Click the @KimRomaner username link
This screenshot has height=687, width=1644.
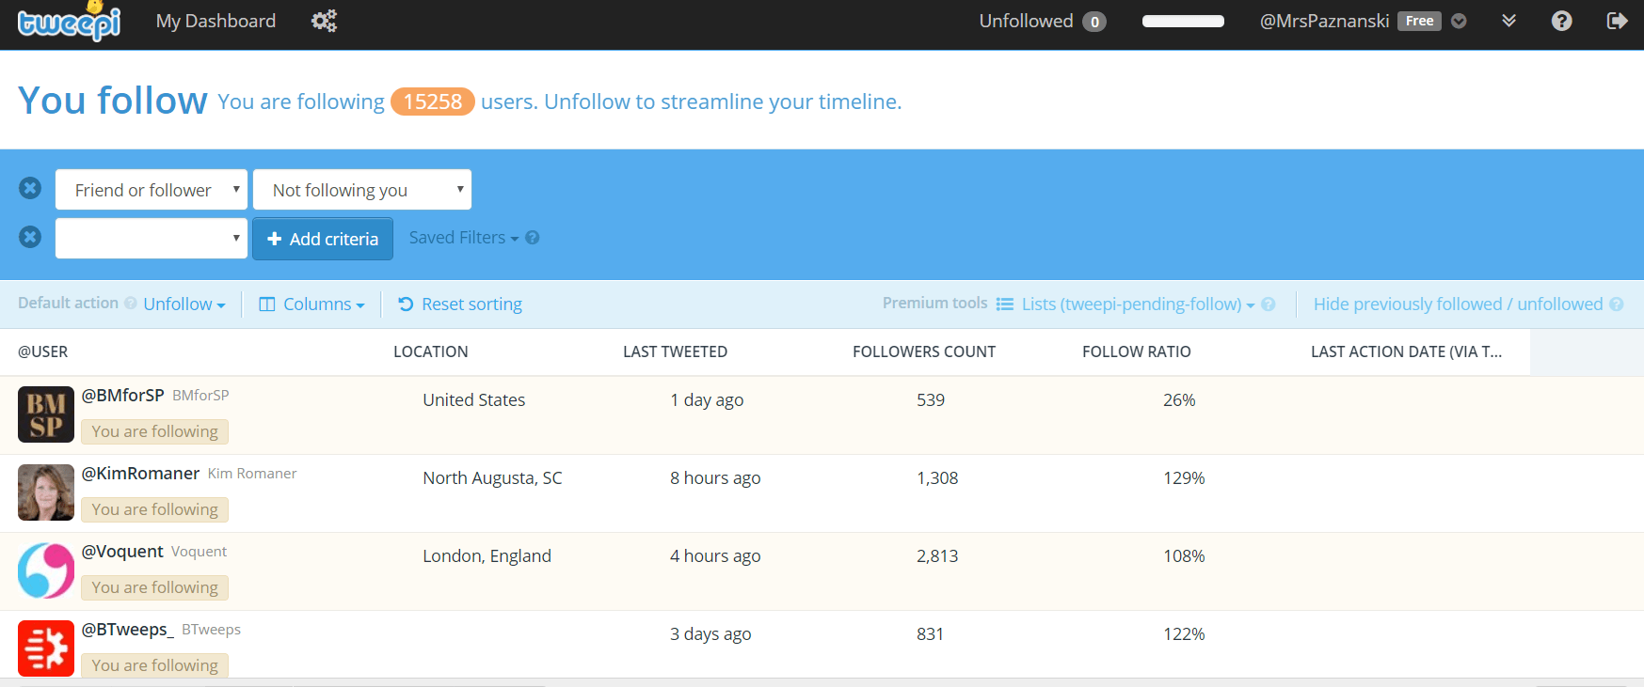point(140,473)
